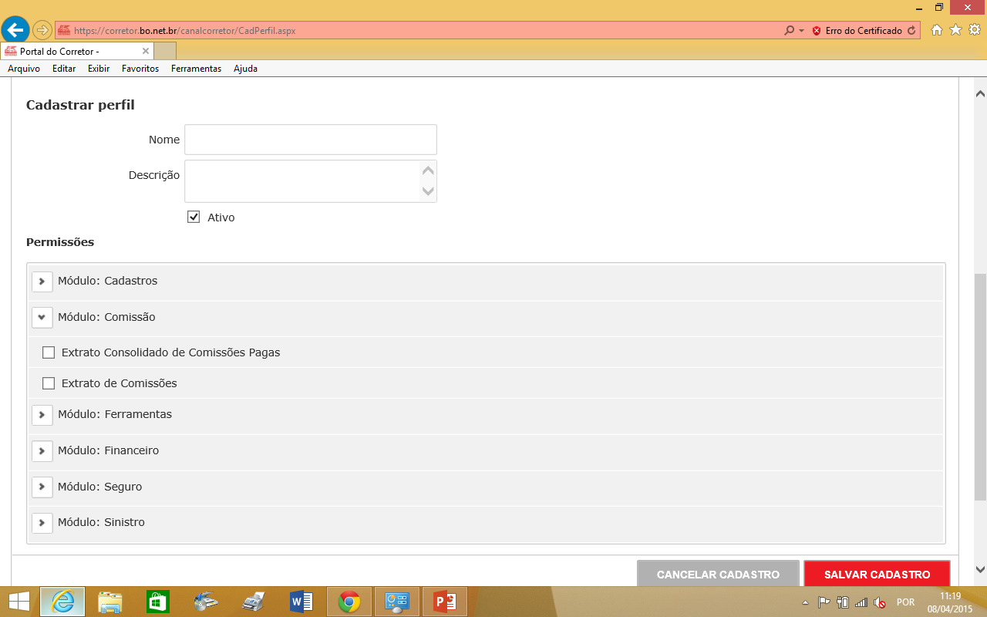Screen dimensions: 987x617
Task: Open the scanner app taskbar icon
Action: (x=205, y=602)
